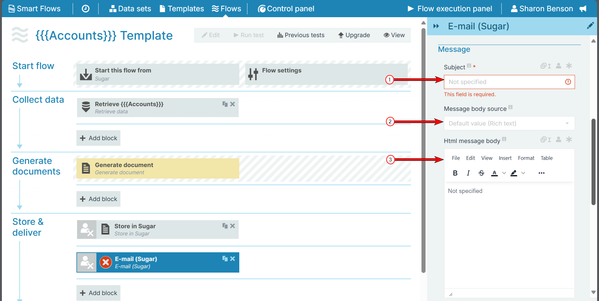Click Subject formula expression icon
599x301 pixels.
point(546,66)
